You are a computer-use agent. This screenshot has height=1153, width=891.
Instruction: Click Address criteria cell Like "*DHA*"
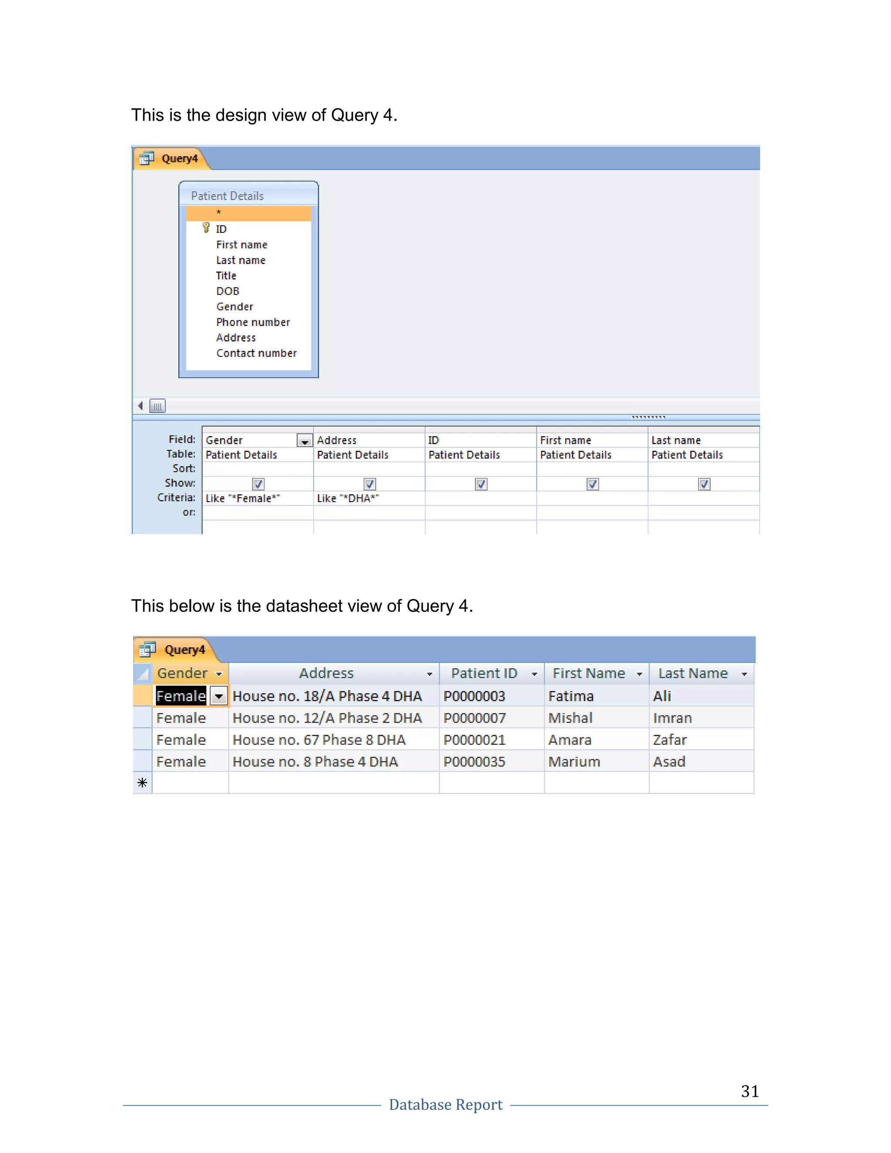click(369, 498)
